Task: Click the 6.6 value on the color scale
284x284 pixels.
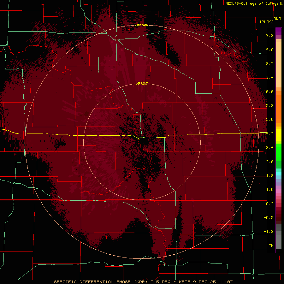Action: tap(270, 92)
